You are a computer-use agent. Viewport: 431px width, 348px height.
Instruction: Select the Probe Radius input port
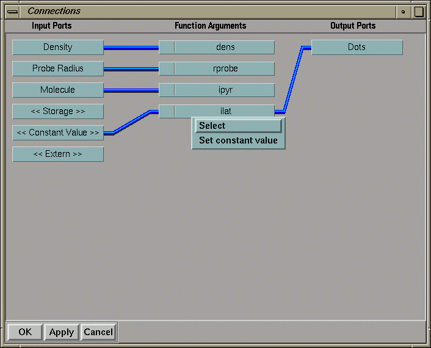click(x=58, y=69)
